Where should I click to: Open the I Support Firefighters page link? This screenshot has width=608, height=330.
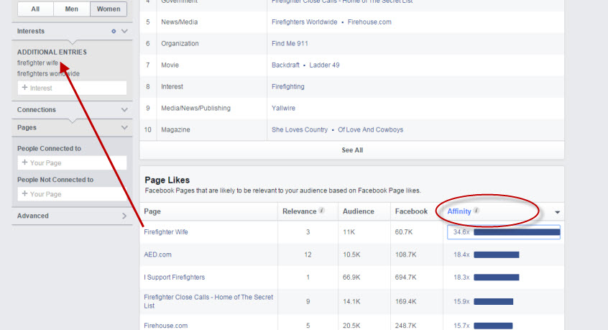click(174, 278)
